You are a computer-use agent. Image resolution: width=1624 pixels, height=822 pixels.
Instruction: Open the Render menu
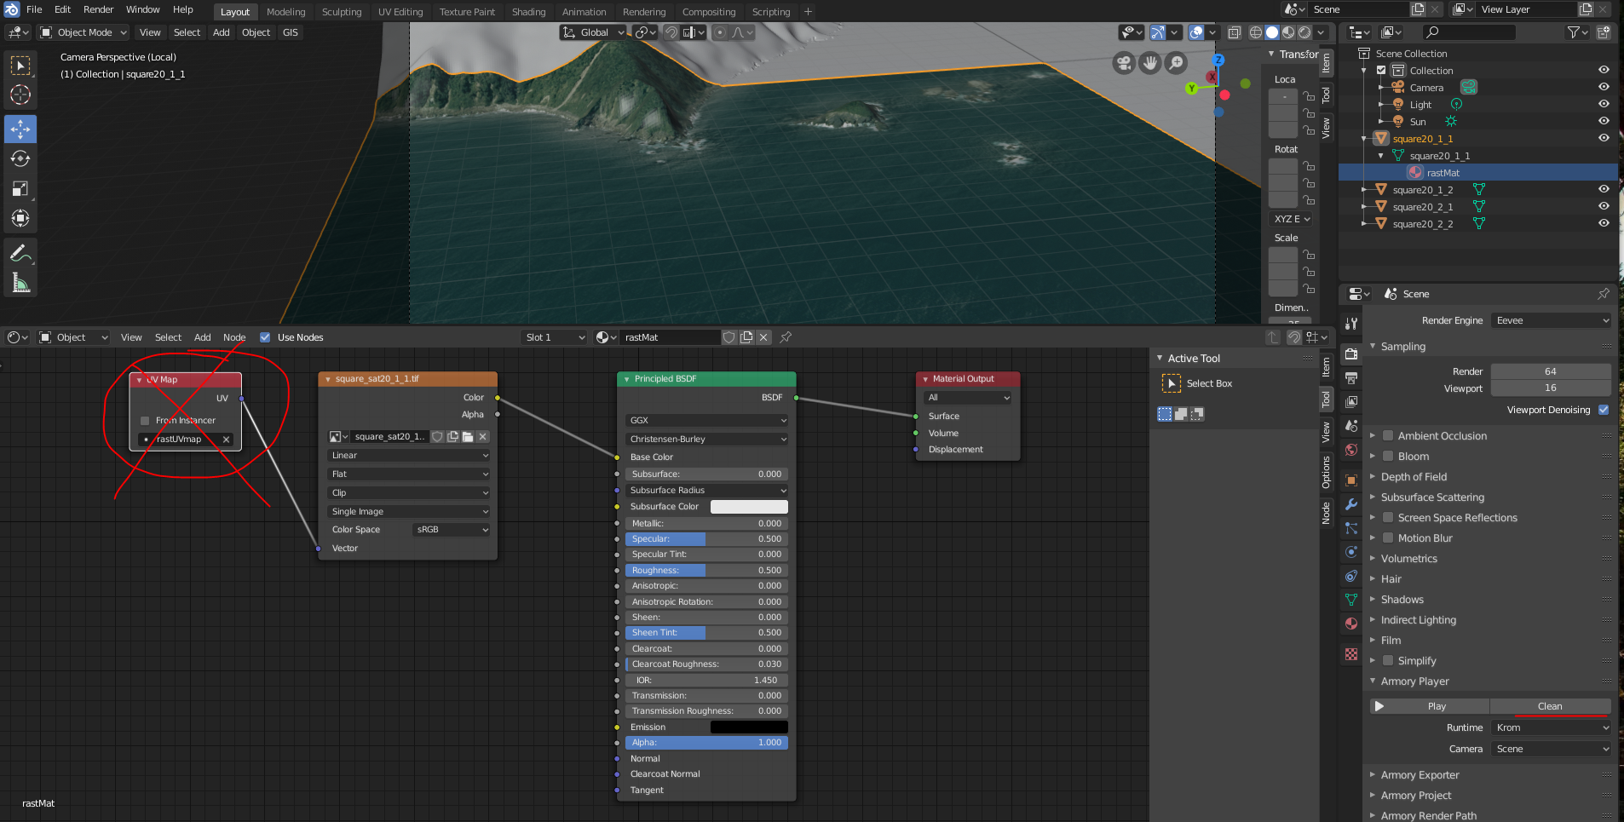coord(99,9)
